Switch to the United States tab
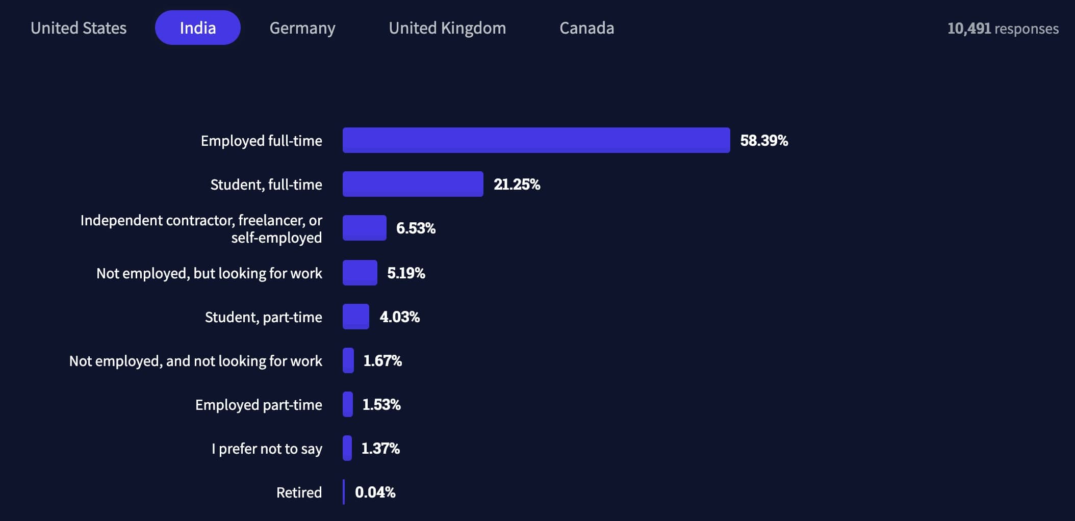The height and width of the screenshot is (521, 1075). click(x=79, y=28)
